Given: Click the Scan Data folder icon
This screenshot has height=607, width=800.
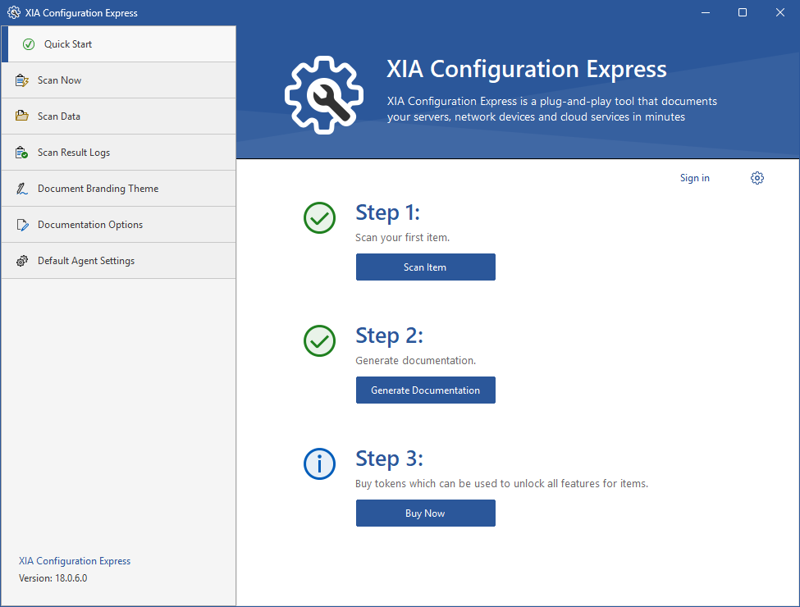Looking at the screenshot, I should pos(22,116).
